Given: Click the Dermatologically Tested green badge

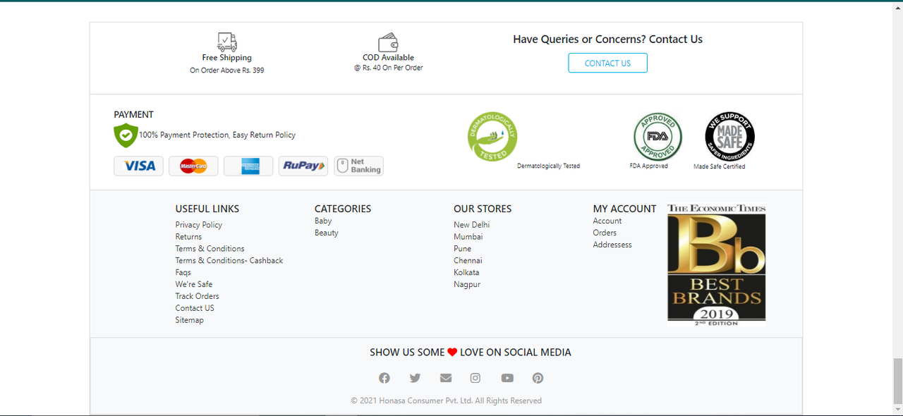Looking at the screenshot, I should tap(492, 137).
